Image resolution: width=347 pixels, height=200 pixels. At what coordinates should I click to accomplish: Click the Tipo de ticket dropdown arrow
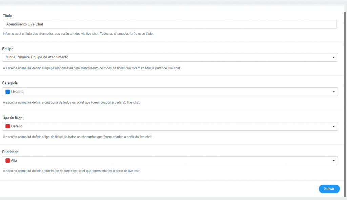tap(334, 126)
